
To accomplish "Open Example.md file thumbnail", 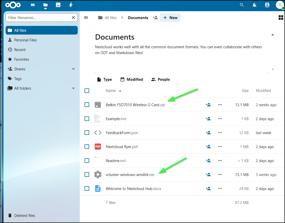I will [98, 119].
